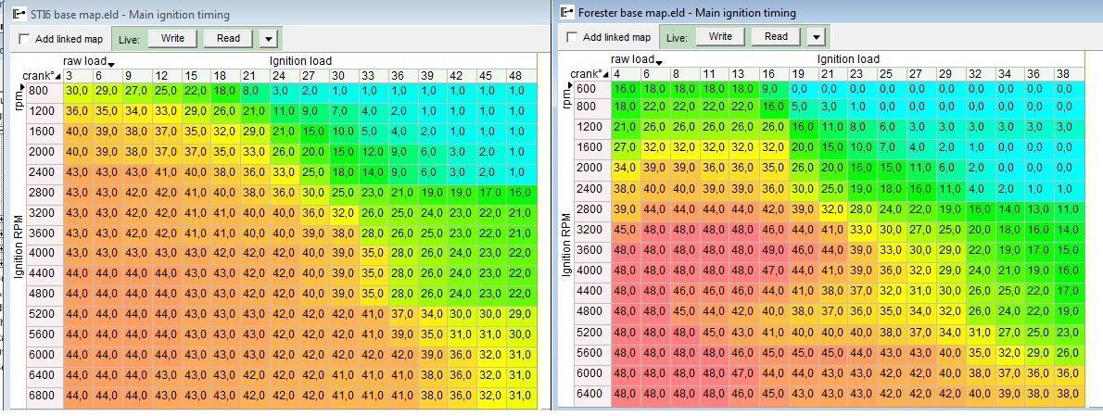1103x416 pixels.
Task: Select STI6 cell 37,0 in the 5200 rpm row
Action: coord(402,314)
